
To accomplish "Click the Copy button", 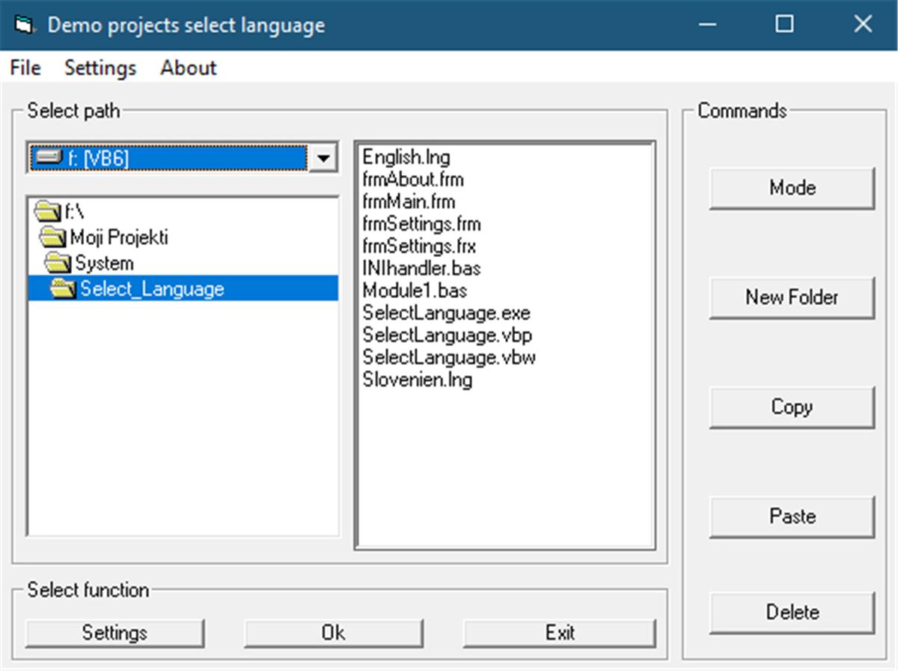I will pos(792,407).
